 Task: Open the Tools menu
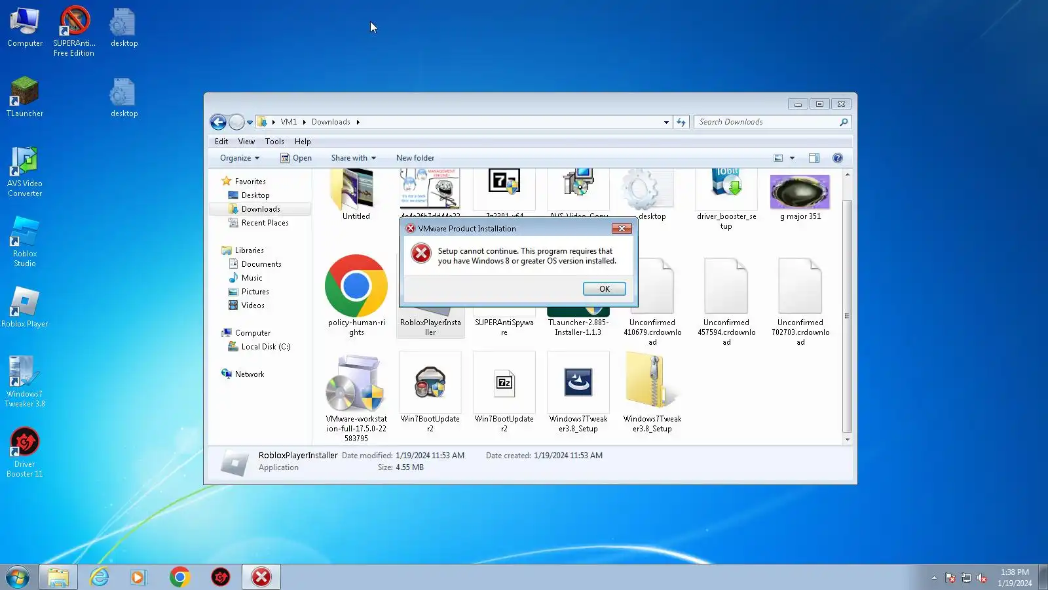click(274, 142)
